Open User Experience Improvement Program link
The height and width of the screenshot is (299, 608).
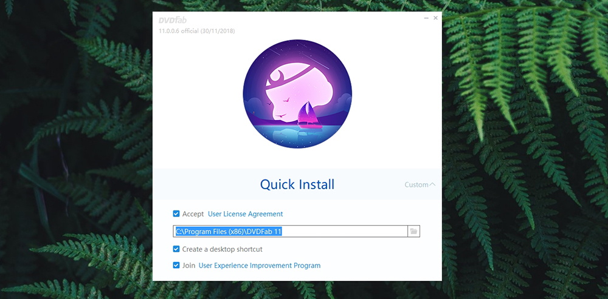[x=260, y=266]
